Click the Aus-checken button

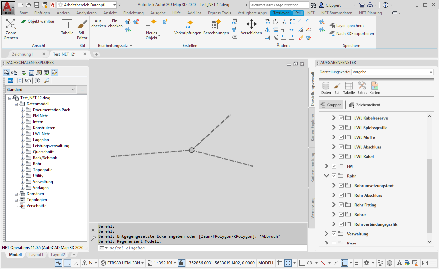point(99,24)
